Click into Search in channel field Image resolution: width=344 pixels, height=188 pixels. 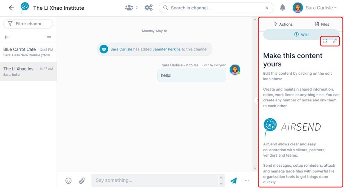[216, 8]
